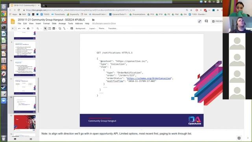Open the Expensify bookmark
Viewport: 252px width, 142px height.
pyautogui.click(x=73, y=14)
